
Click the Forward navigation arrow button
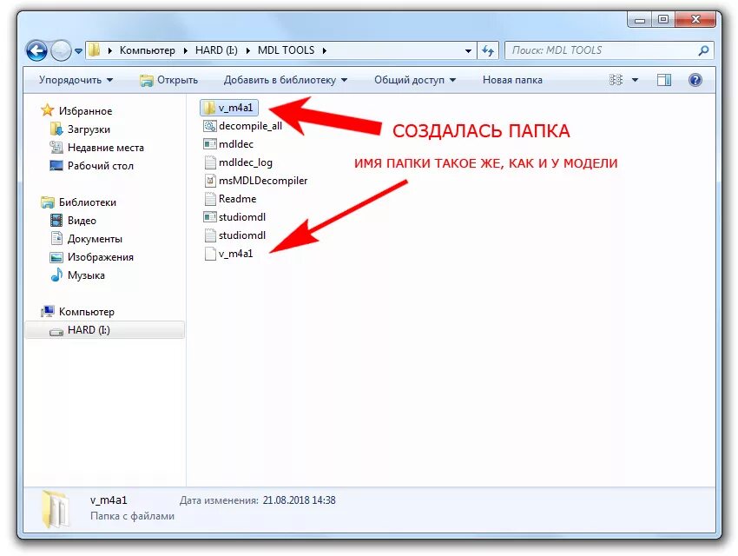pos(61,50)
